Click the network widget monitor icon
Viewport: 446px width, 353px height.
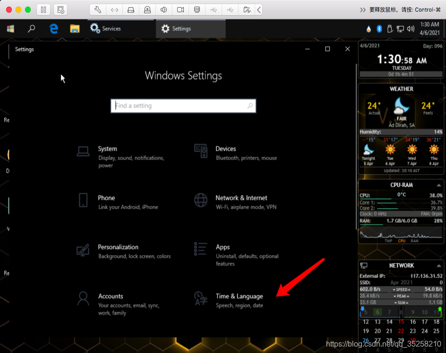pyautogui.click(x=363, y=265)
